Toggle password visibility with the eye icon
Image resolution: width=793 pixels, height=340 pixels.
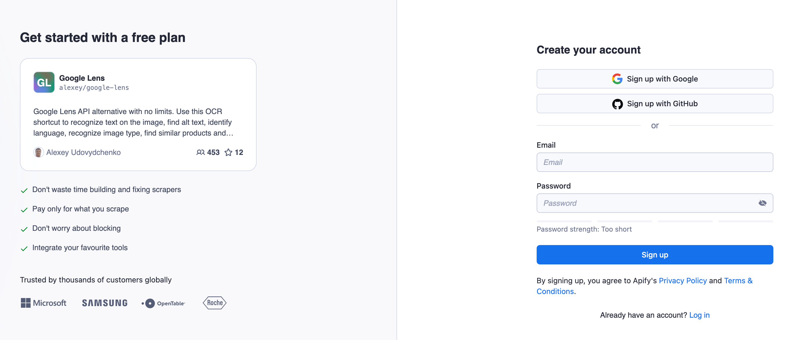(763, 203)
